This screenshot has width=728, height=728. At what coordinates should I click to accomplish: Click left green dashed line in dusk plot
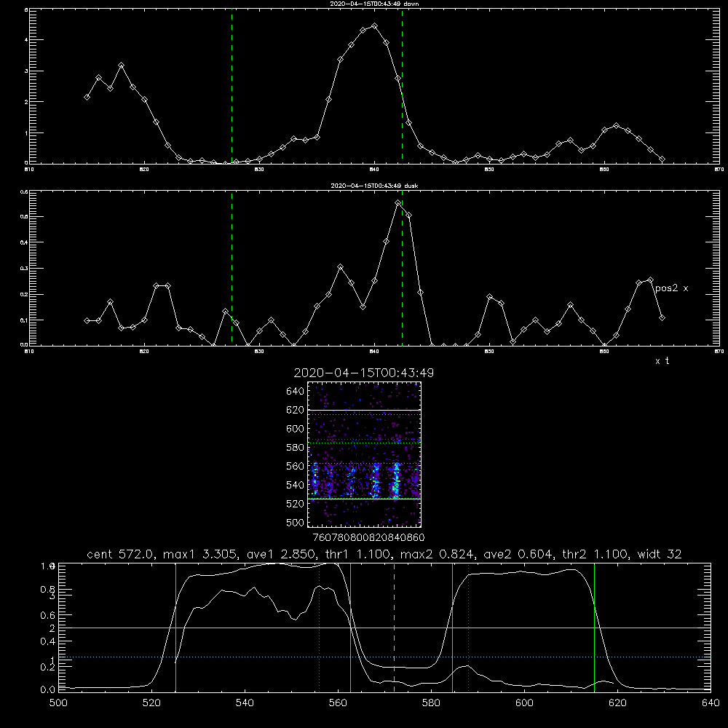[232, 269]
